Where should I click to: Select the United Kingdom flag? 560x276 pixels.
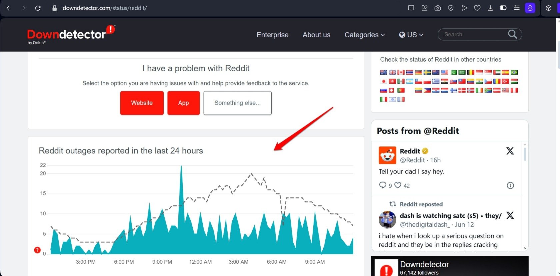392,72
